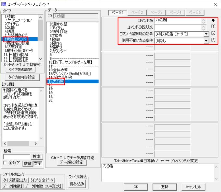
Task: Toggle the 数値 search mode button
Action: point(27,163)
